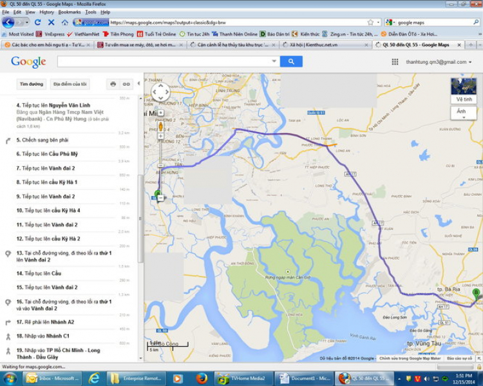Stop loading with the X toolbar icon
Screen dimensions: 483x386
(51, 22)
